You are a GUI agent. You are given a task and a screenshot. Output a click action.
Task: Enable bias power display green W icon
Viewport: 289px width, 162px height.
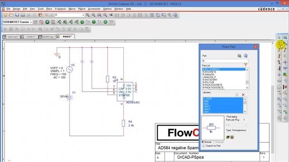[x=105, y=22]
